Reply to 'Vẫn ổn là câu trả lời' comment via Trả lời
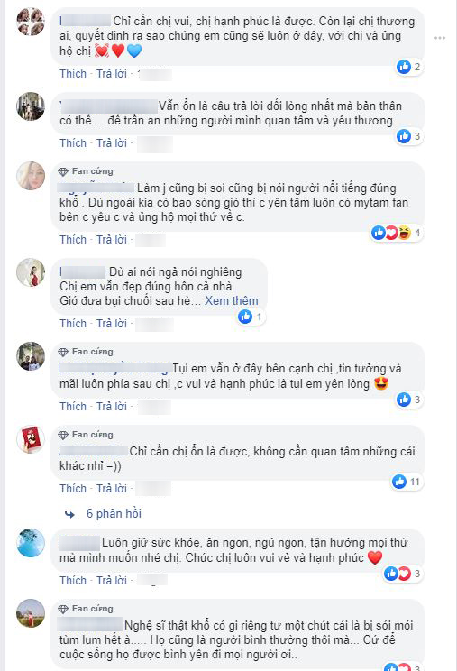The image size is (457, 671). point(112,142)
